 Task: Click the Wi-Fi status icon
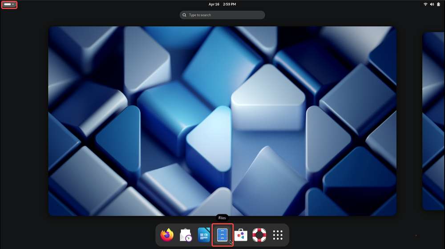(425, 4)
